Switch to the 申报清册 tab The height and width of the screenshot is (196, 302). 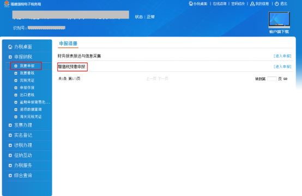click(x=68, y=44)
